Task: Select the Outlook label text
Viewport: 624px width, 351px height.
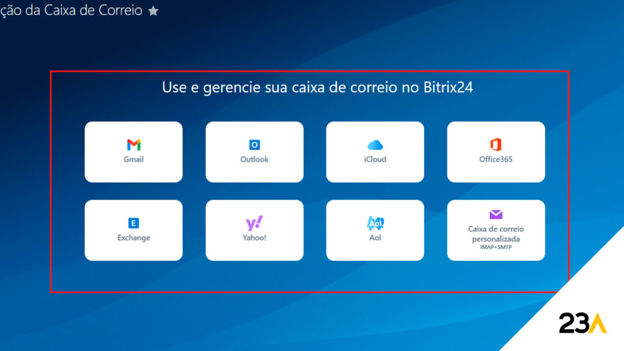Action: (254, 159)
